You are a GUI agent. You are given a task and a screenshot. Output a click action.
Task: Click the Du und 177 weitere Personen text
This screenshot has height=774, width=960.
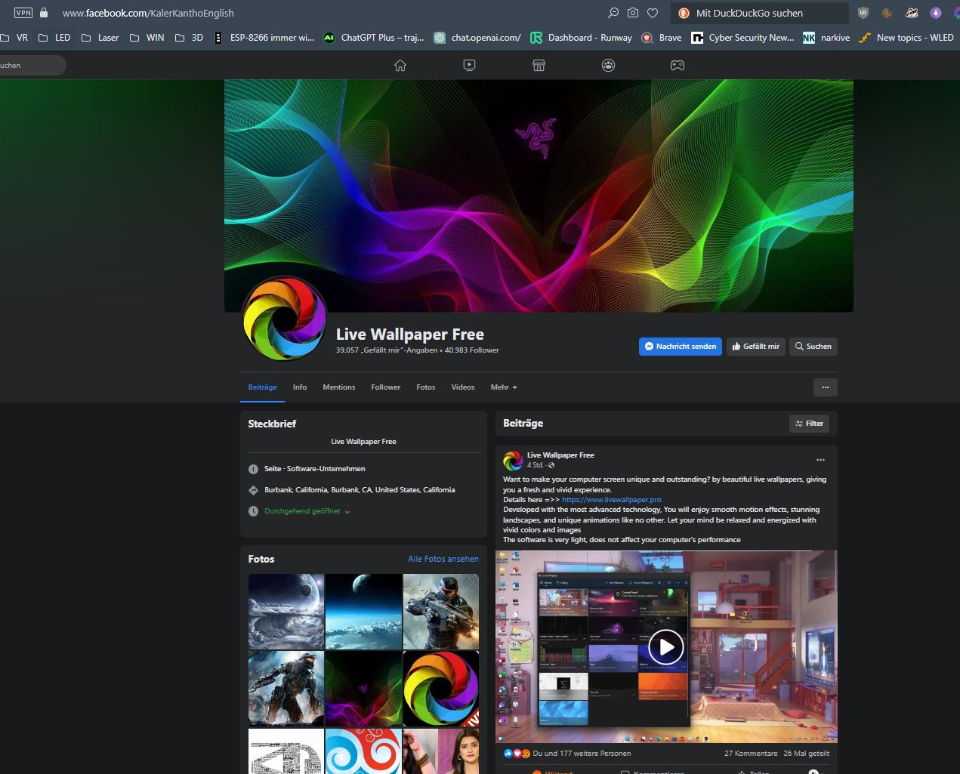coord(582,753)
